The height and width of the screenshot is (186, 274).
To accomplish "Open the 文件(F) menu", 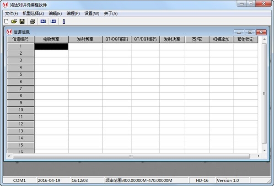I will [x=11, y=13].
